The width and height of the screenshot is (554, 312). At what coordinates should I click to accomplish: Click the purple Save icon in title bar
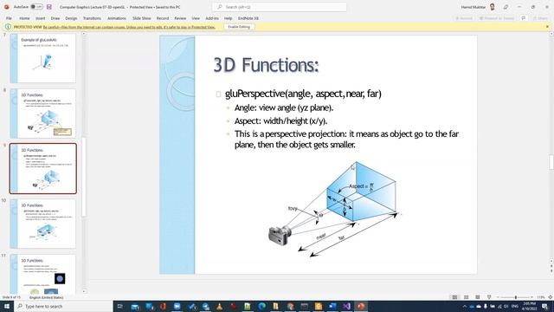pos(49,7)
